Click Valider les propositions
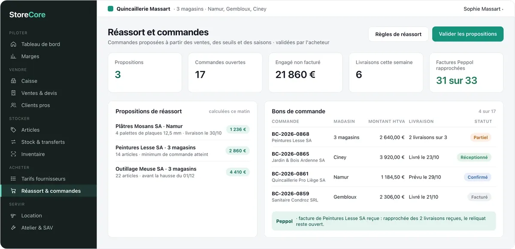The height and width of the screenshot is (249, 515). click(x=468, y=34)
